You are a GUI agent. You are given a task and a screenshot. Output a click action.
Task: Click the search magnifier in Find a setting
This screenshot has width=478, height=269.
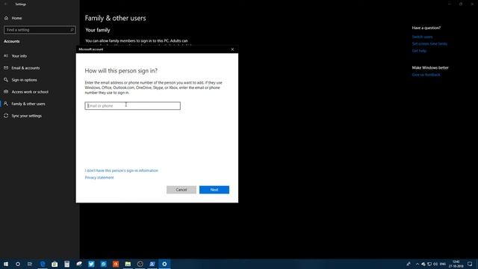(72, 30)
